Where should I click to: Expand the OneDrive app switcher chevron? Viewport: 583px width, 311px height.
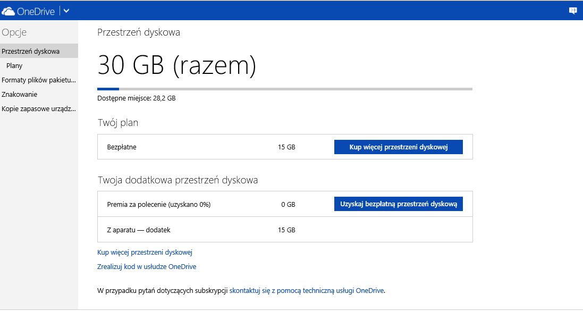click(66, 11)
